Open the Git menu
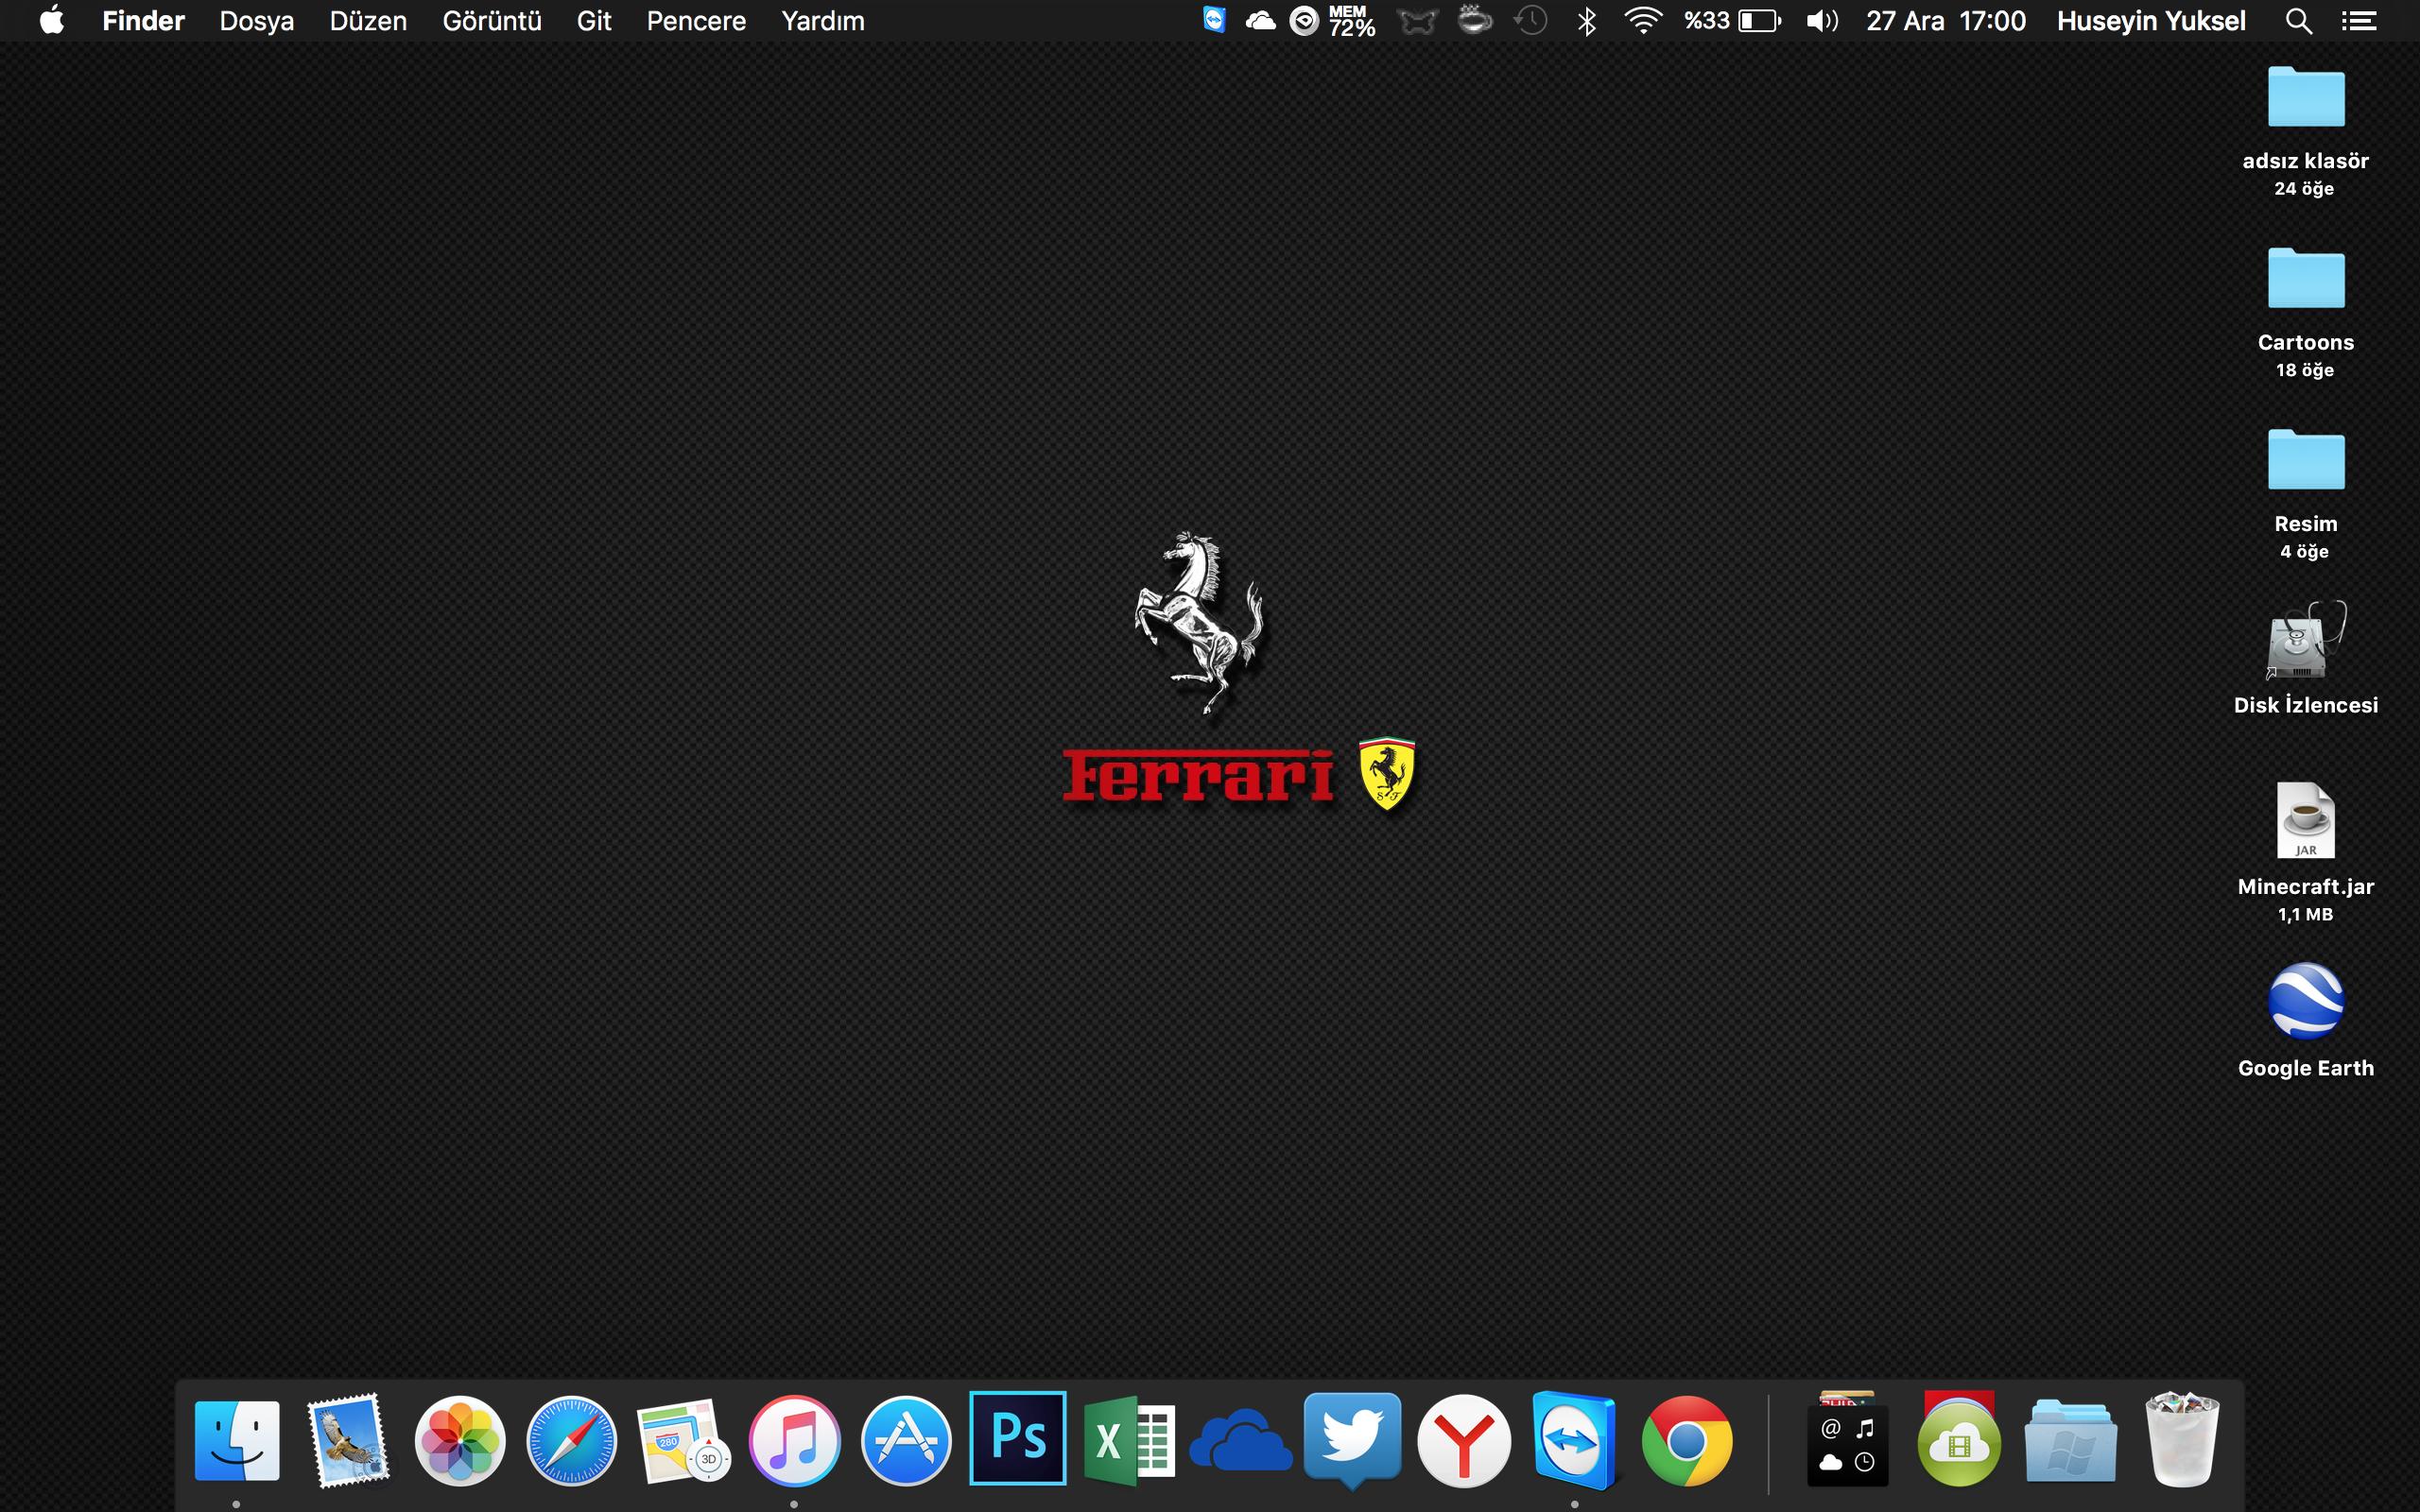 pos(594,21)
